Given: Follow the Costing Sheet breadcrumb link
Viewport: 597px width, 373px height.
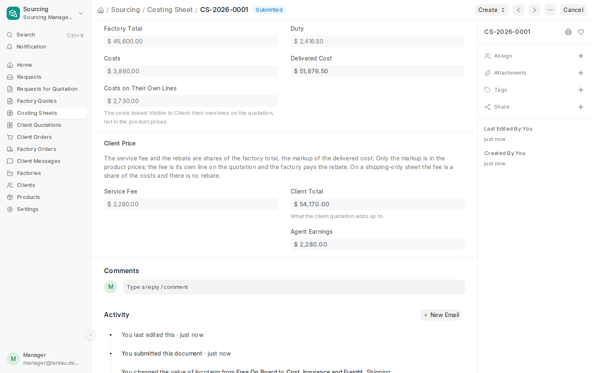Looking at the screenshot, I should point(170,10).
